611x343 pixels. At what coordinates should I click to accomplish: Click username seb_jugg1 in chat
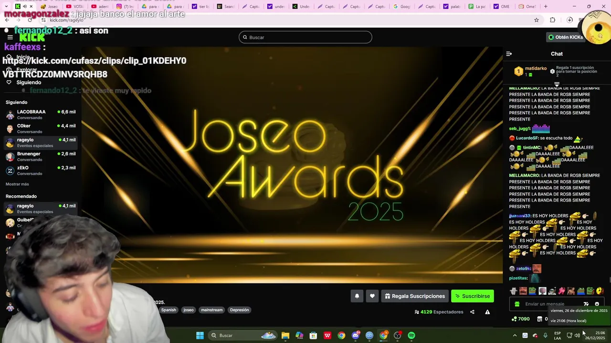coord(519,129)
